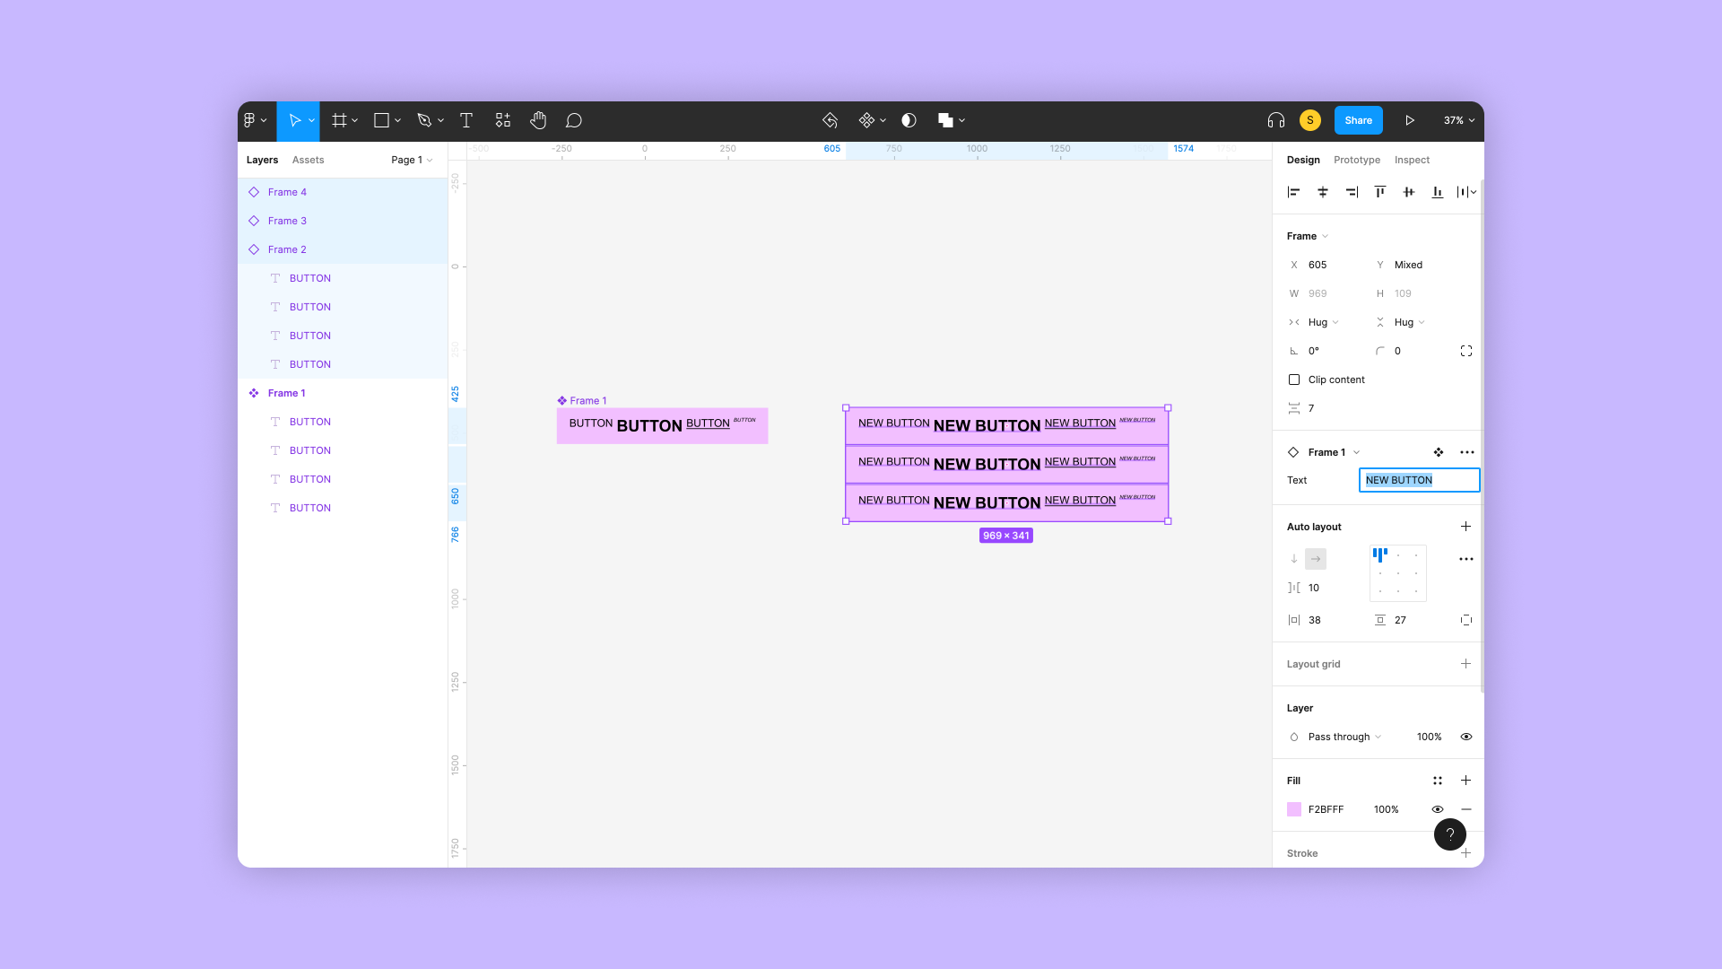This screenshot has height=969, width=1722.
Task: Switch to the Assets tab
Action: pyautogui.click(x=308, y=160)
